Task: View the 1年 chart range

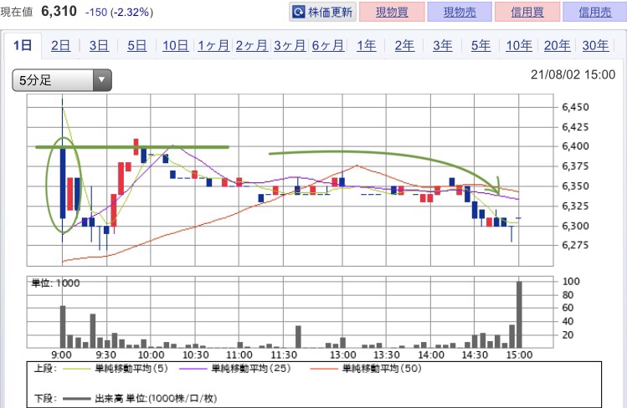Action: click(367, 45)
